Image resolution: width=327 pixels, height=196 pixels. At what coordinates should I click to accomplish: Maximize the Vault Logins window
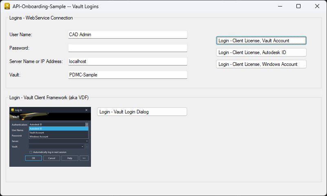click(x=298, y=6)
